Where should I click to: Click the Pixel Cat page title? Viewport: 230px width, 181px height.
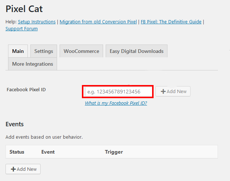24,9
